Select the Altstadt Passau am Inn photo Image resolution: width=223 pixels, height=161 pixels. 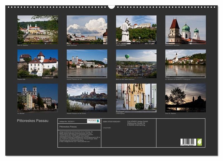(87, 64)
